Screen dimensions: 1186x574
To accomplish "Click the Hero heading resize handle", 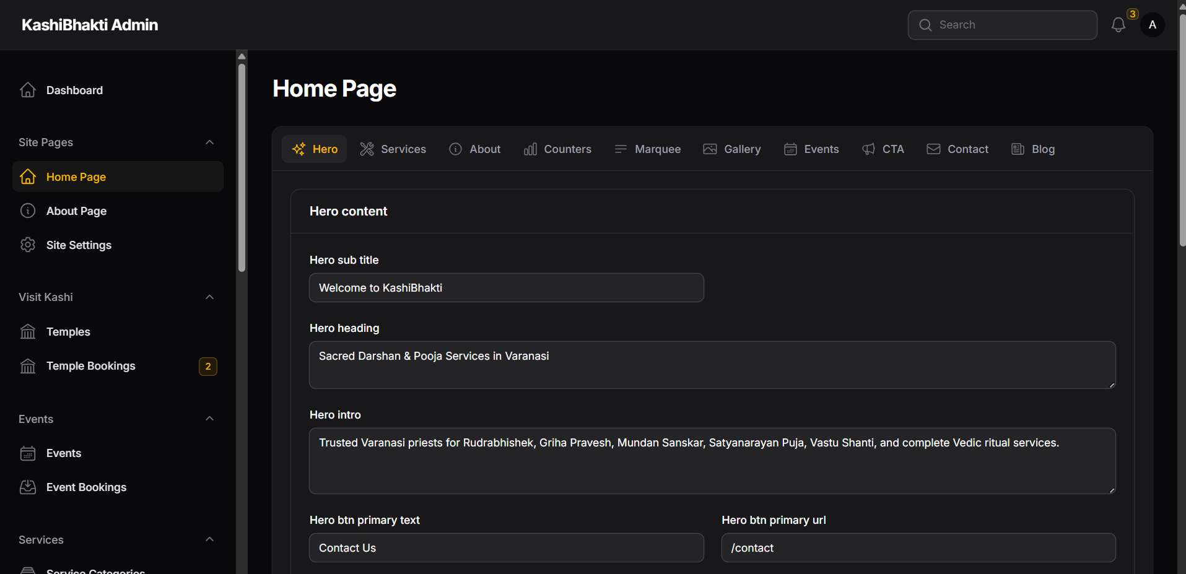I will pos(1112,385).
